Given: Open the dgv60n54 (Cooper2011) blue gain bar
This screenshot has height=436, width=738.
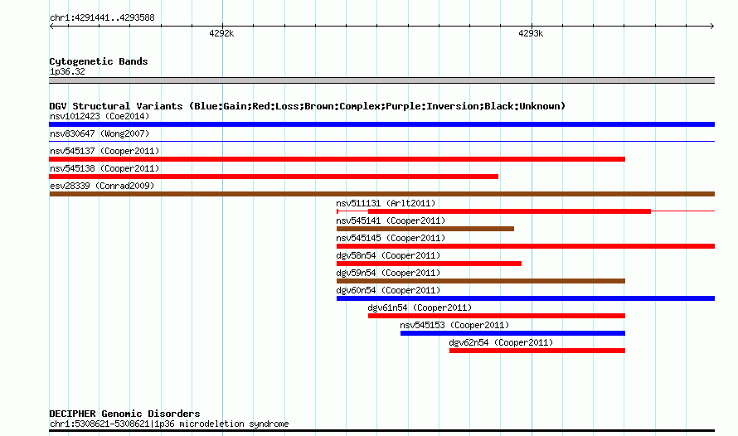Looking at the screenshot, I should point(526,298).
